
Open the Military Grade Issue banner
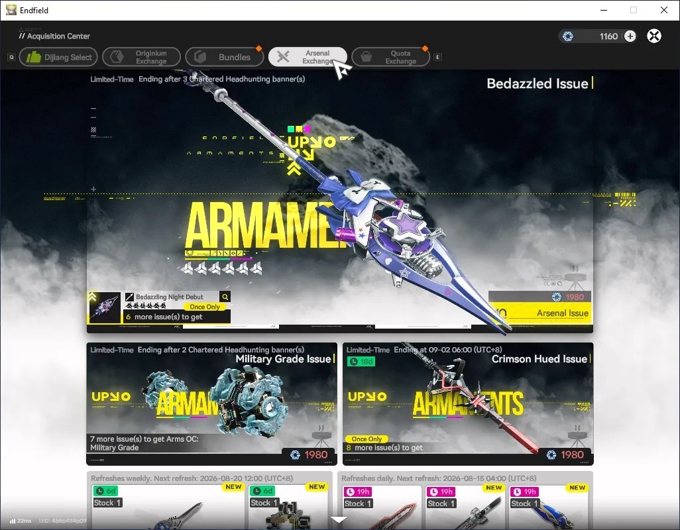[x=211, y=403]
